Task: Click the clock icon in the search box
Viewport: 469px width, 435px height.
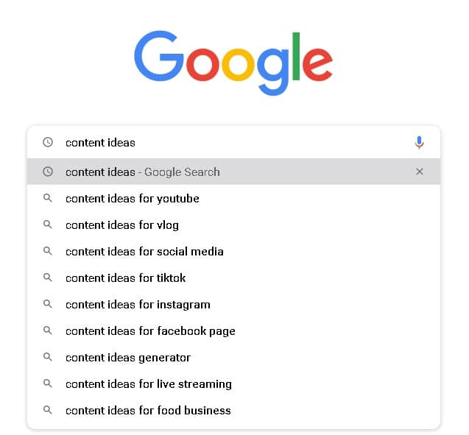Action: [48, 142]
